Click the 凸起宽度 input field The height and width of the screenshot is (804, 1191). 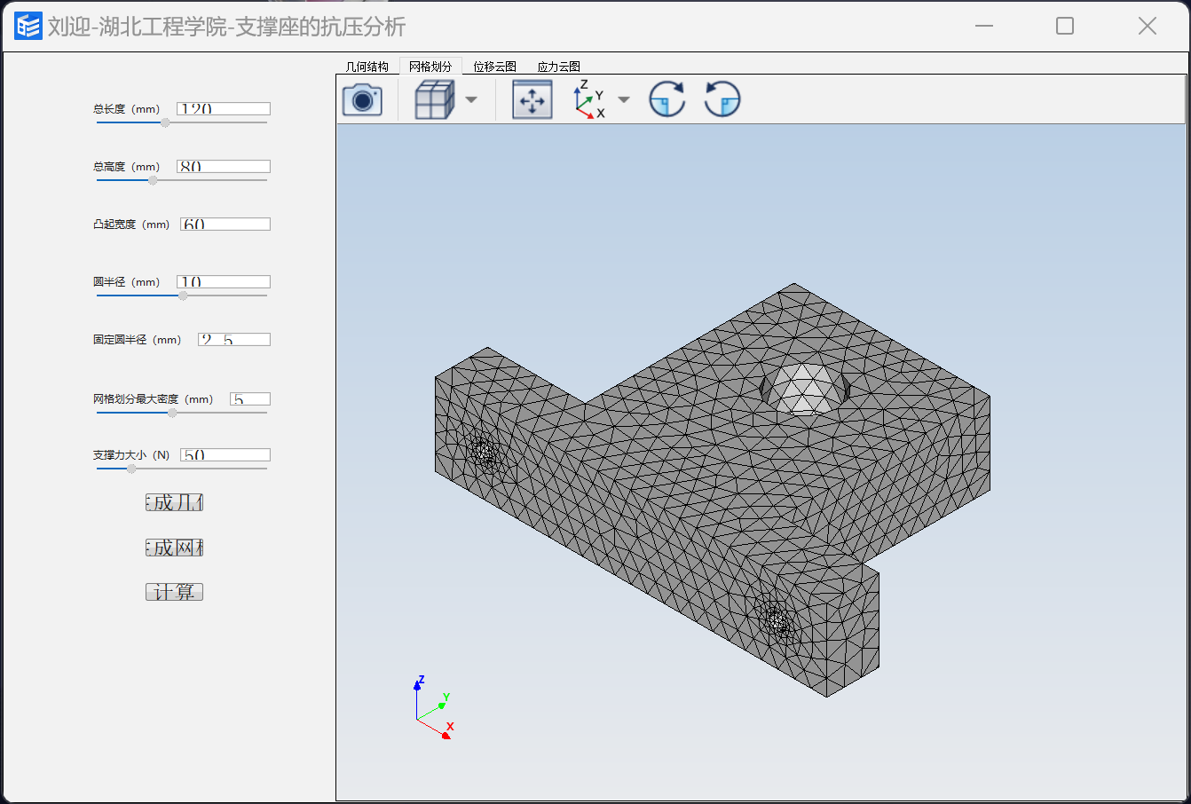point(225,224)
